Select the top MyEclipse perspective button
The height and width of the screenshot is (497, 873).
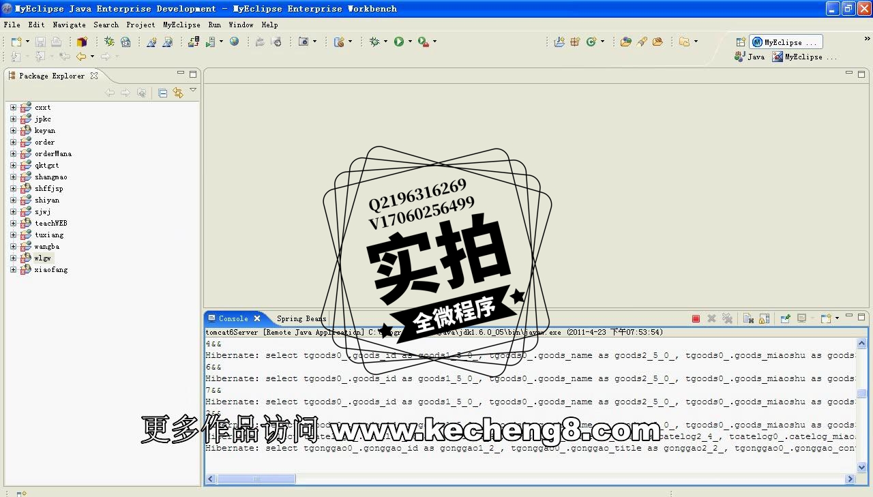(786, 42)
